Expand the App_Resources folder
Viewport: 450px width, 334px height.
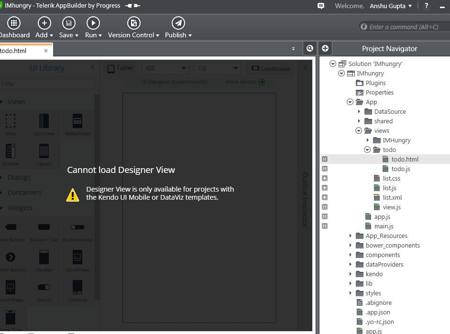(x=351, y=236)
